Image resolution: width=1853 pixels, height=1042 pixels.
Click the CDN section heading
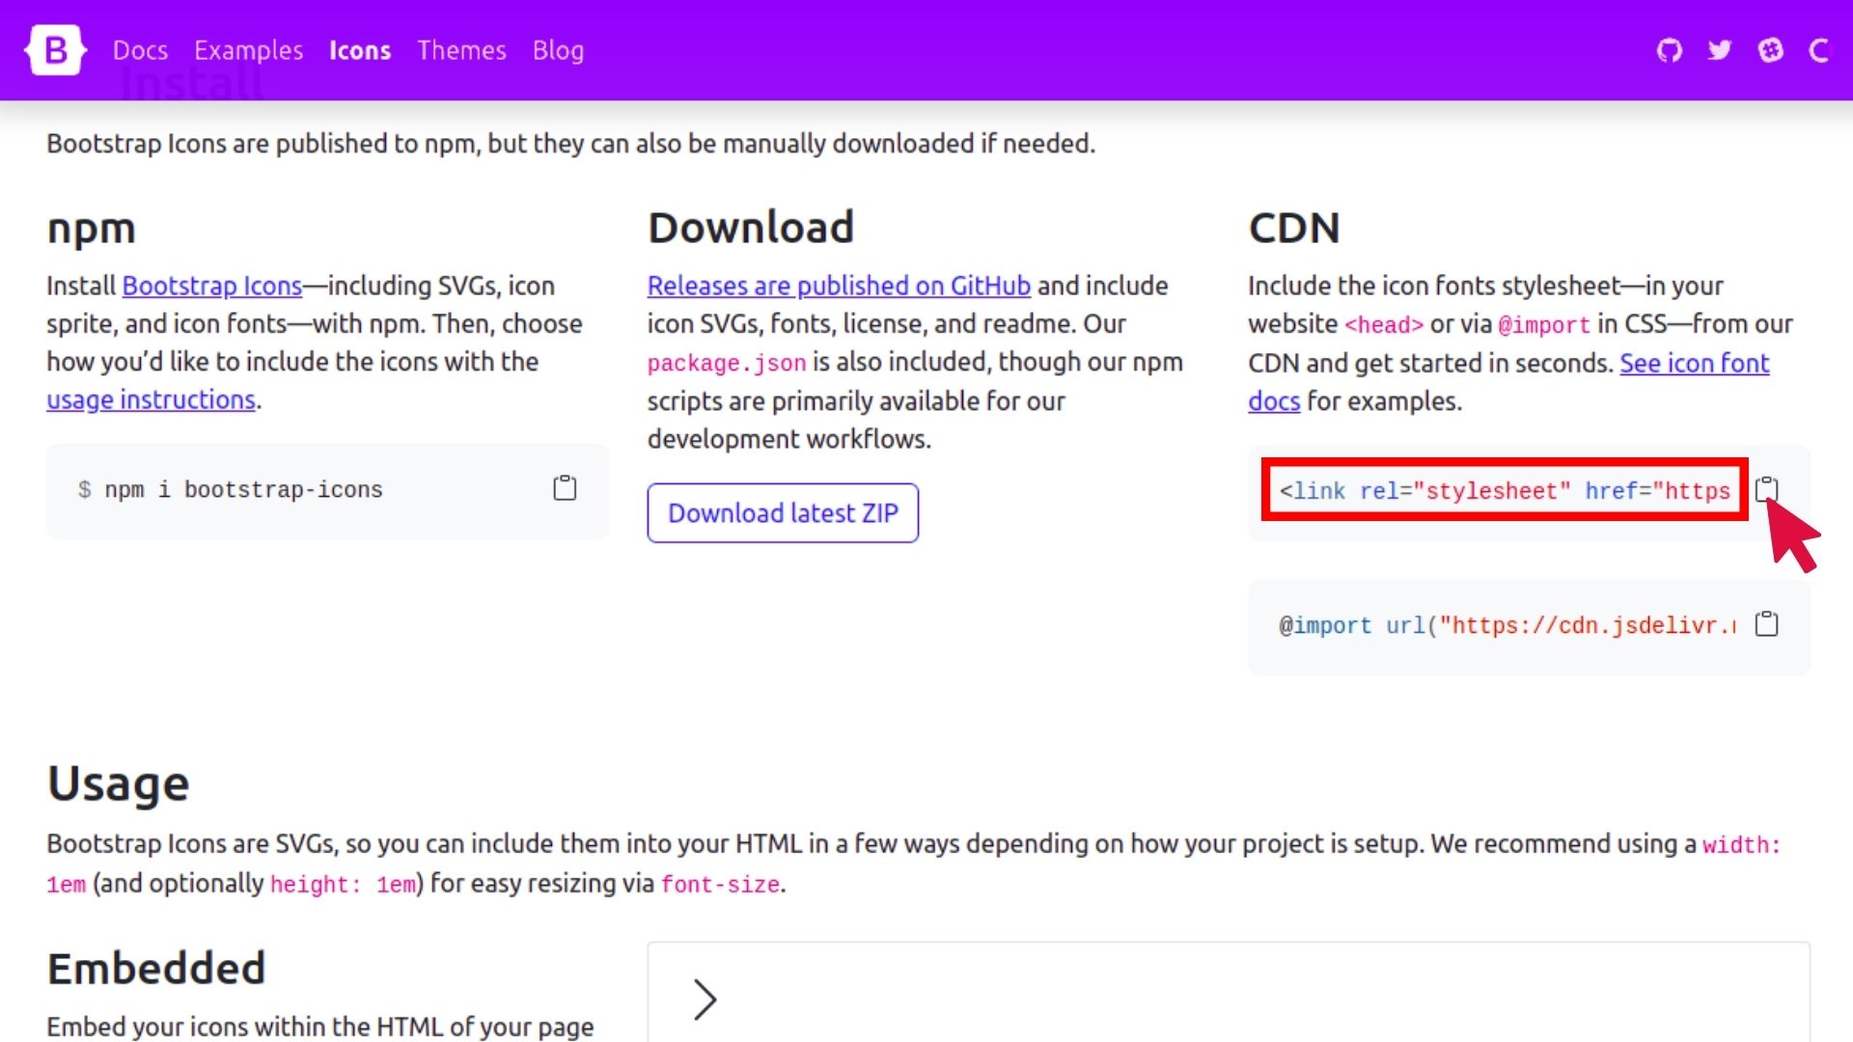tap(1294, 229)
